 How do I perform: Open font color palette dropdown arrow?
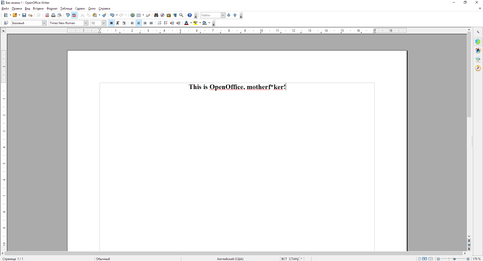pos(191,23)
